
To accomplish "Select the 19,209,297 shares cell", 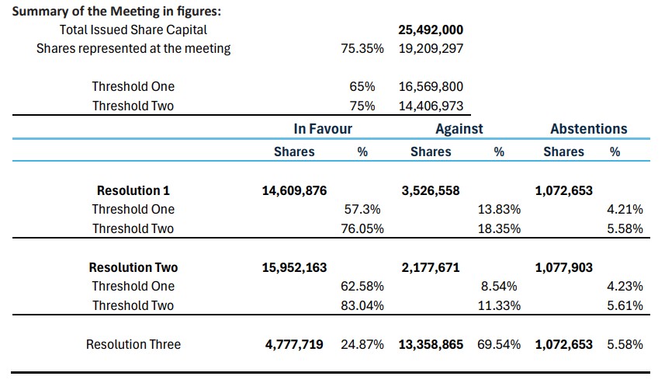I will [x=431, y=48].
